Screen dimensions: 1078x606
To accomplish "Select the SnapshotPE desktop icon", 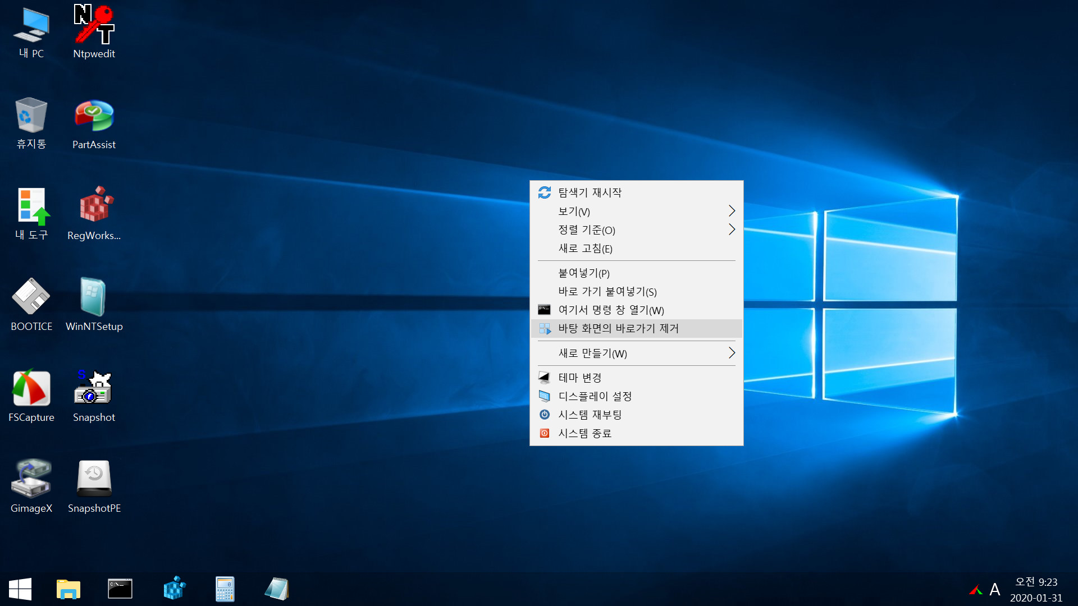I will [x=94, y=487].
